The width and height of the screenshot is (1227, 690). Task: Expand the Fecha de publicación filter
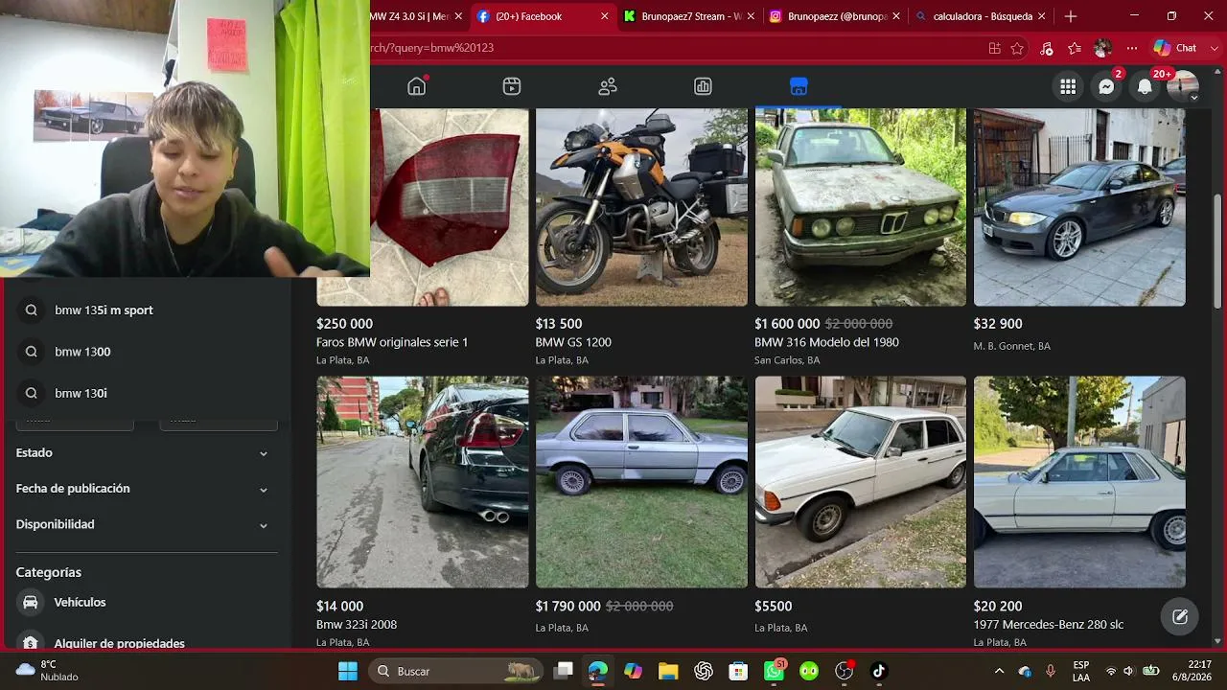(147, 489)
